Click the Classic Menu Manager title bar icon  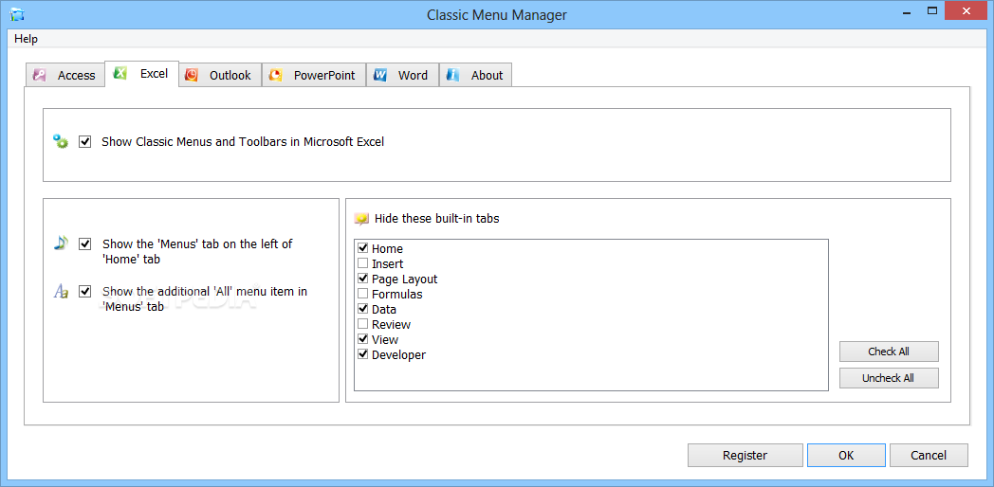[x=17, y=14]
